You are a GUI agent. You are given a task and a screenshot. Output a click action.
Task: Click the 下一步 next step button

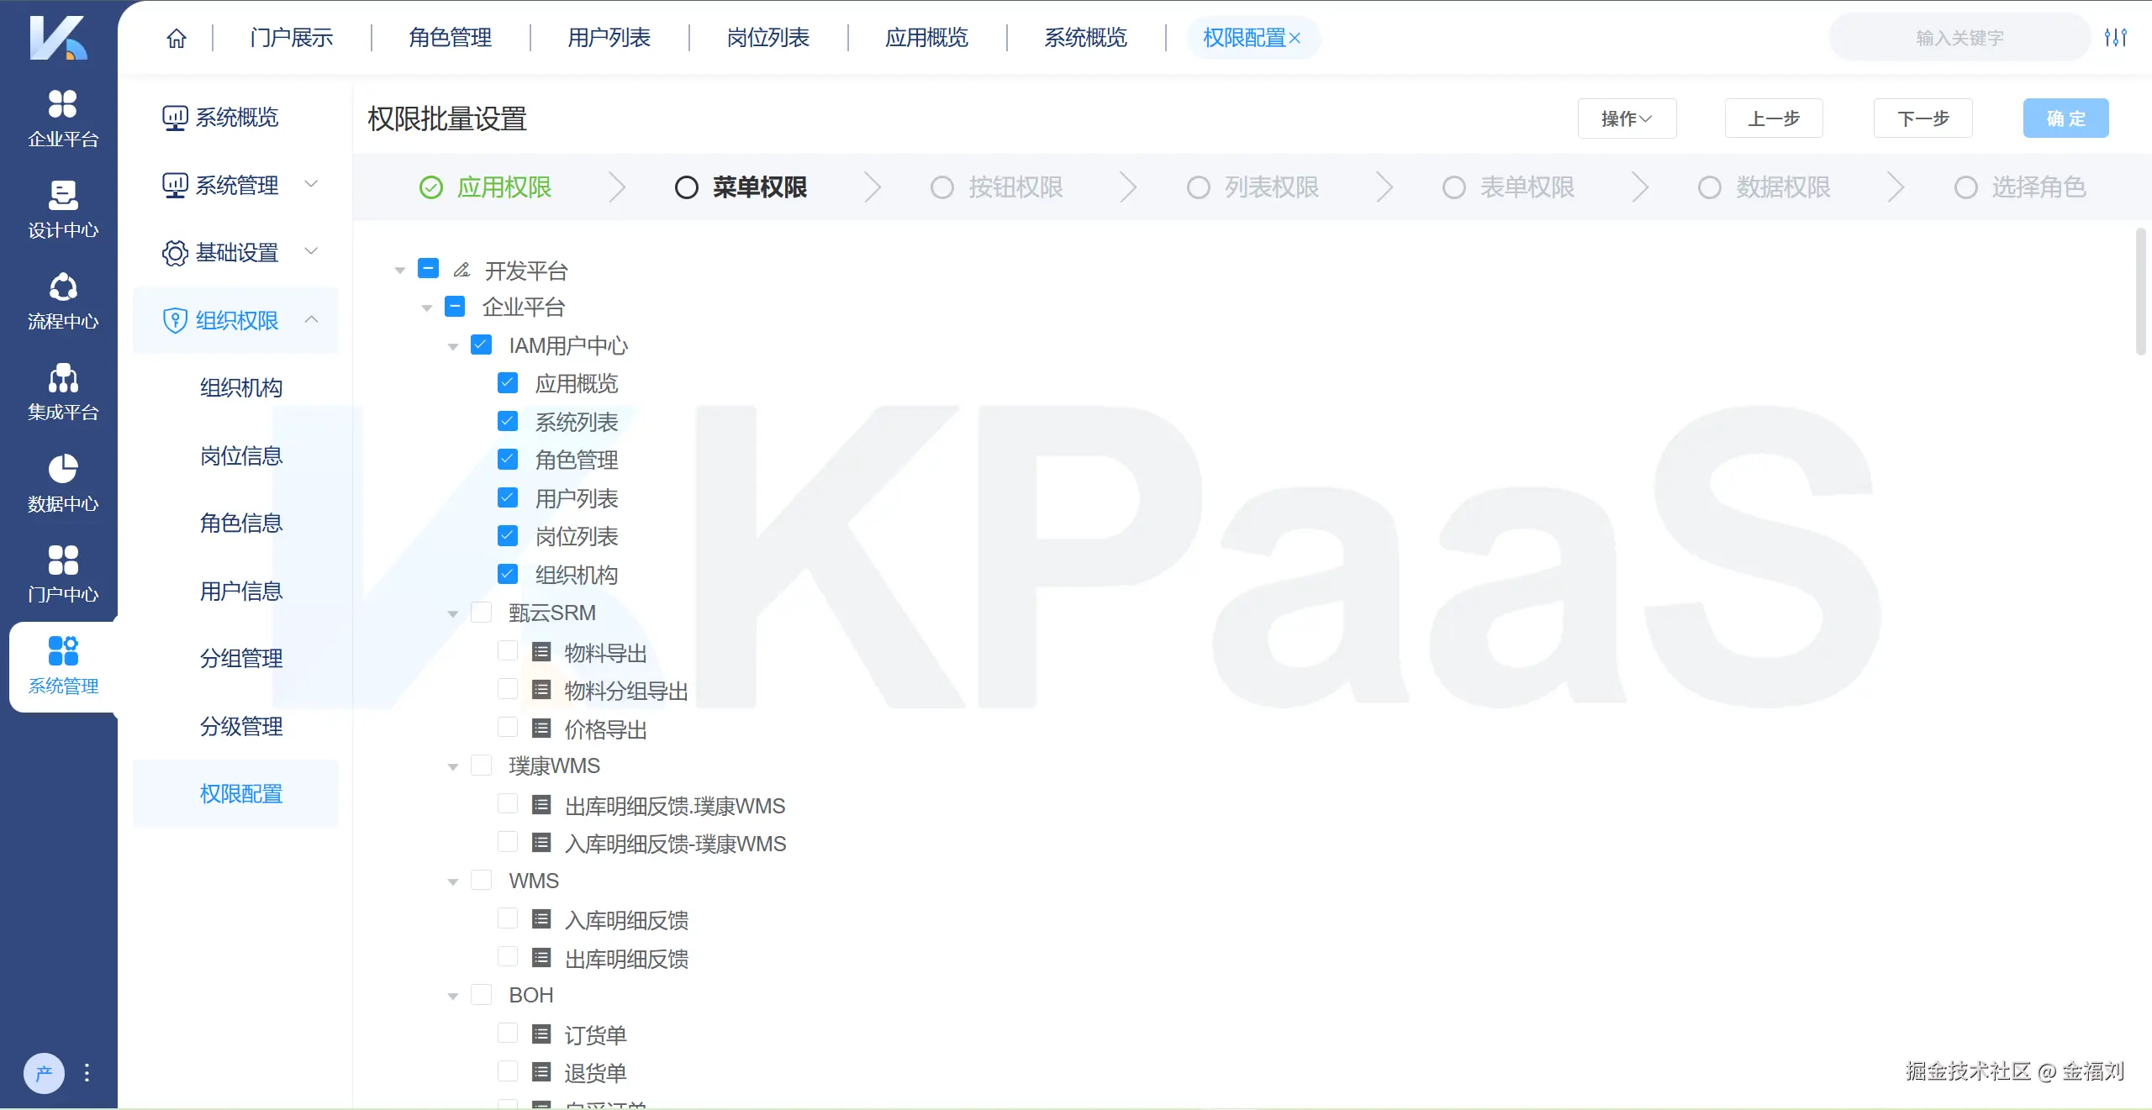point(1923,118)
